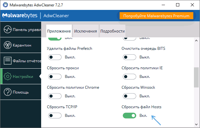Click the scroll down arrow of settings list
200x128 pixels.
(x=196, y=124)
